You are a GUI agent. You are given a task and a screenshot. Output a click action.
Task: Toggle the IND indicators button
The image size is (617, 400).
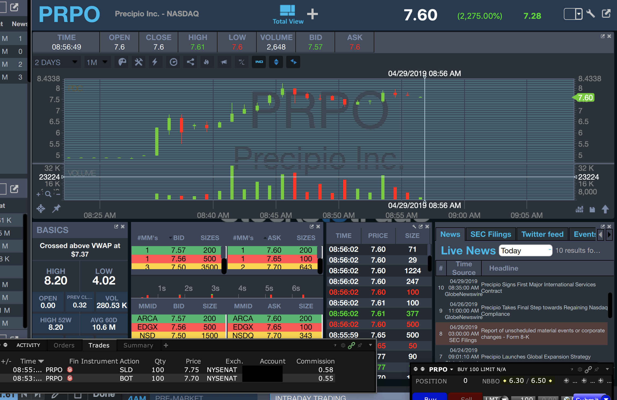coord(259,62)
